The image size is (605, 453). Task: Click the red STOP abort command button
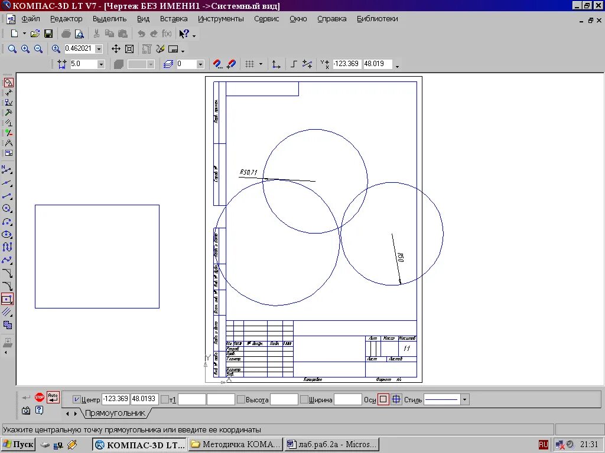[40, 397]
